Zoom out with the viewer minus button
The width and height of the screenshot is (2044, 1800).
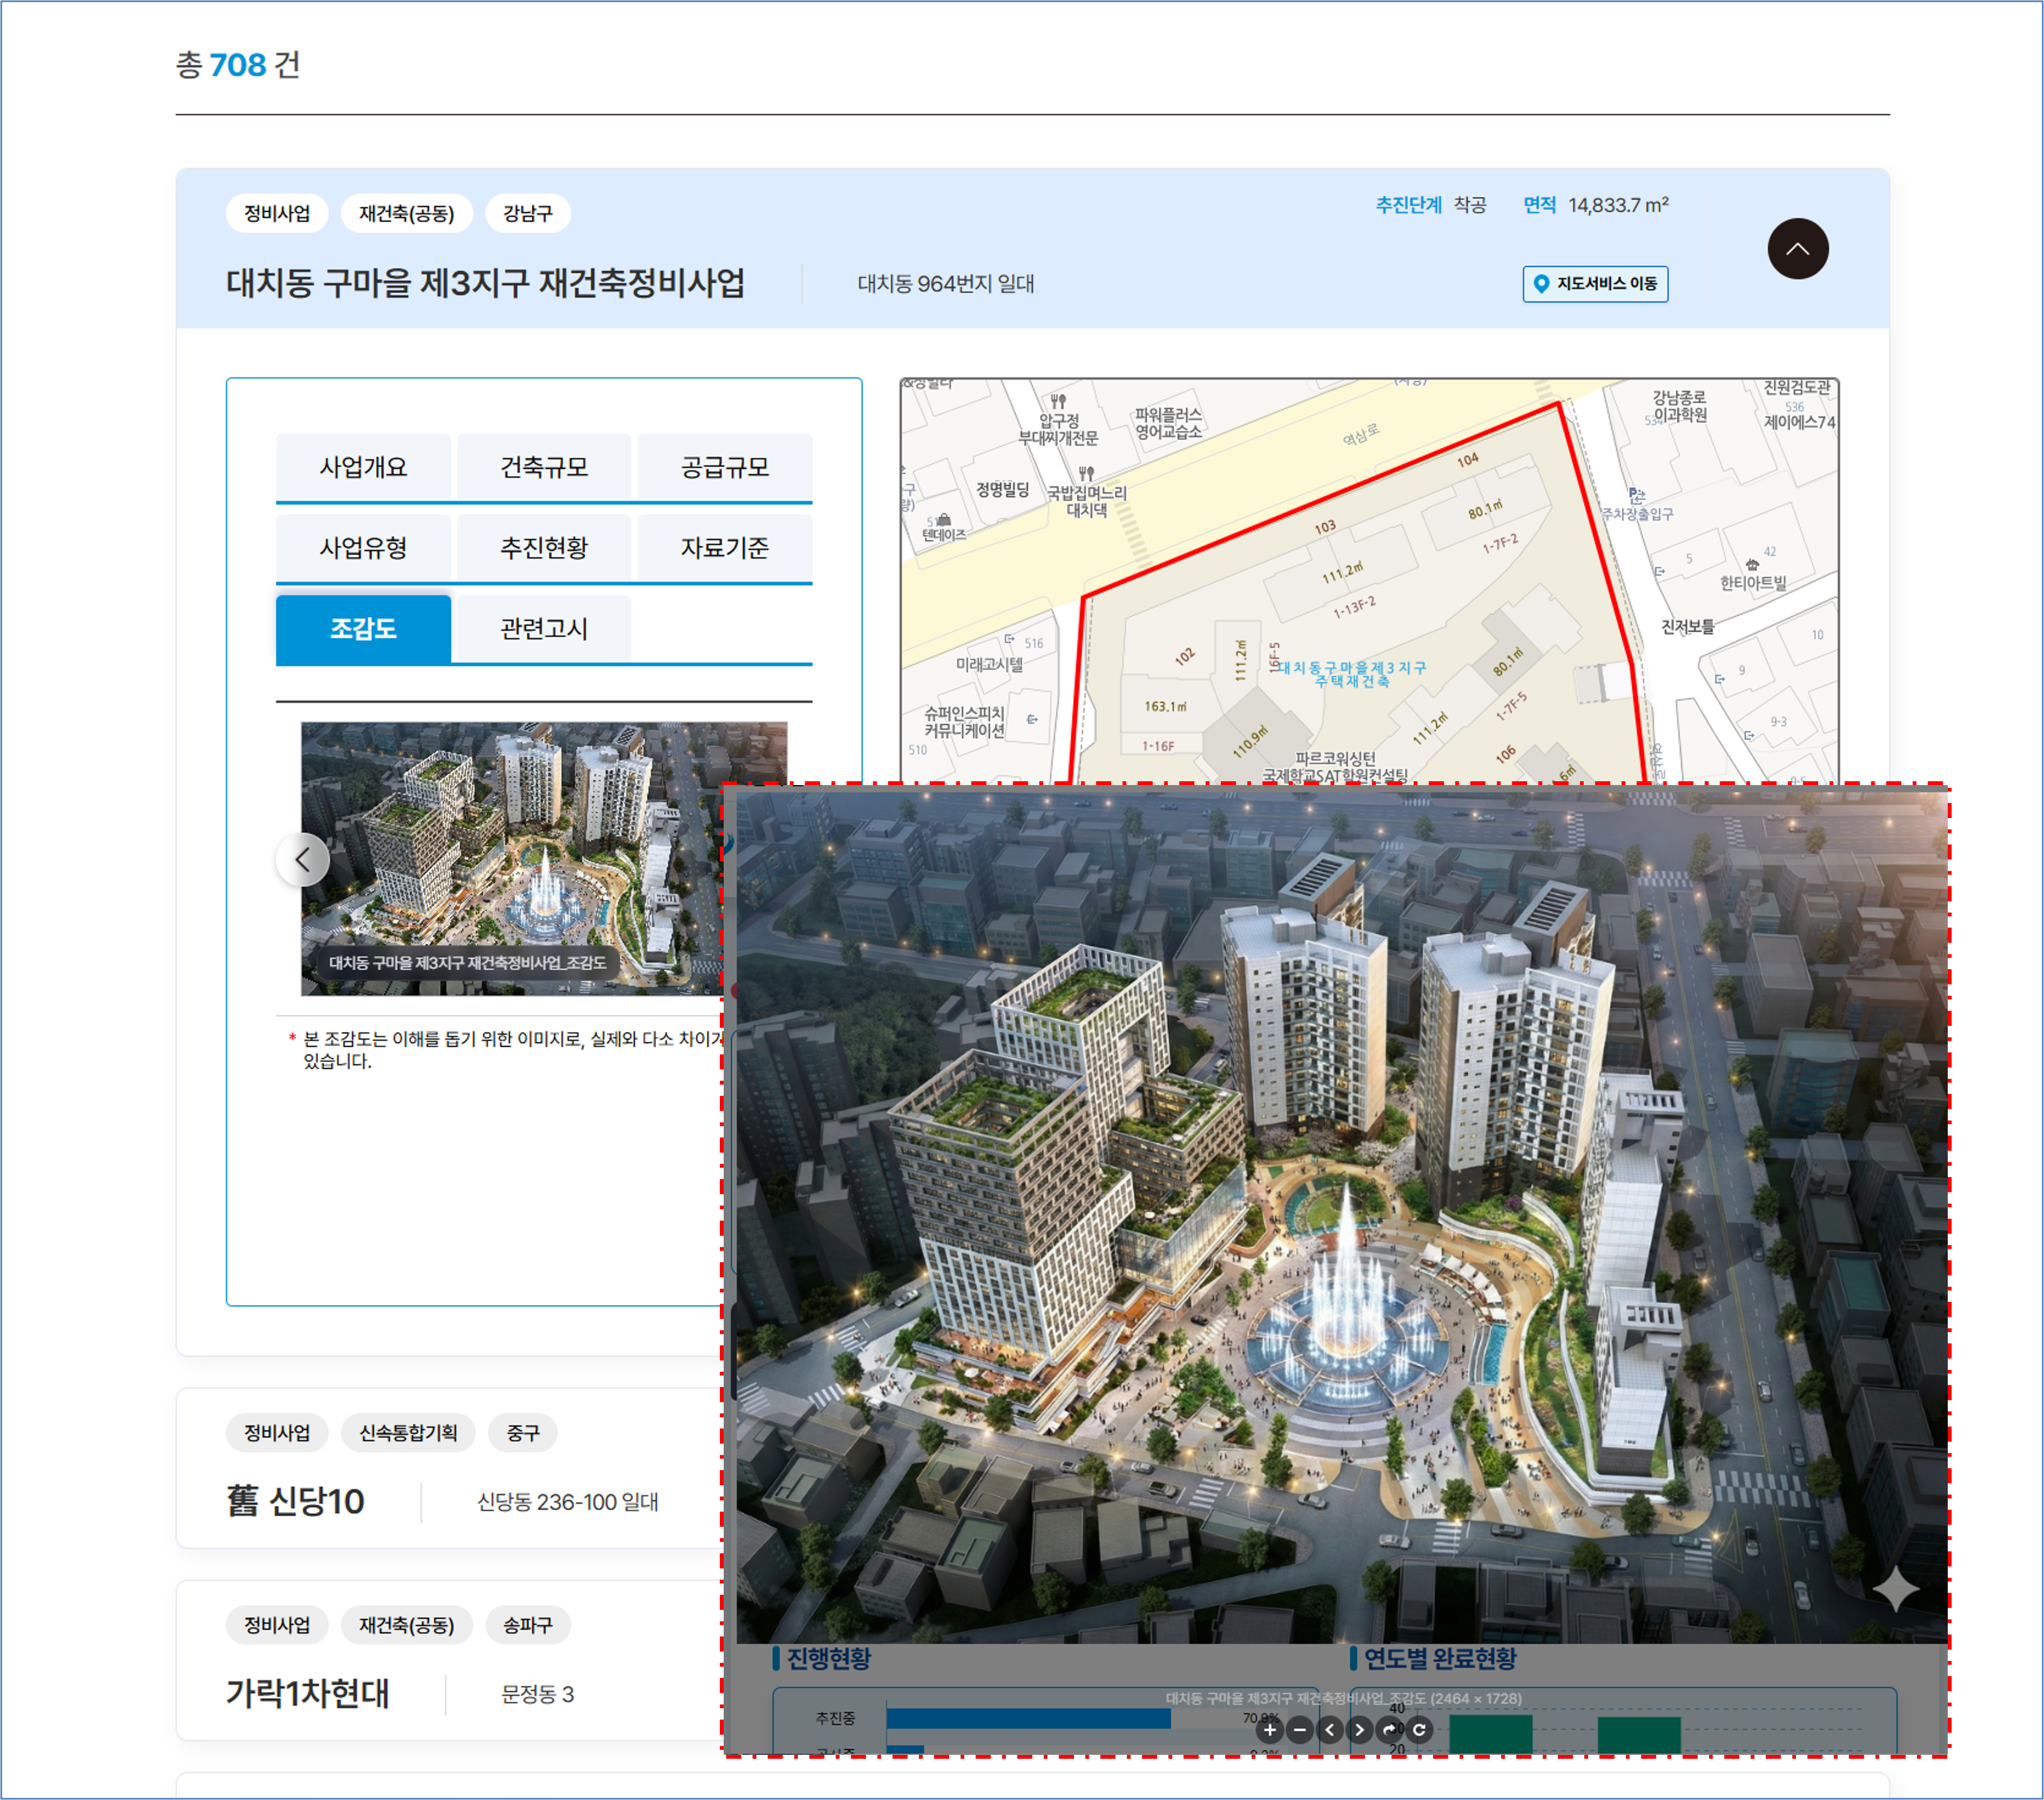pos(1299,1729)
